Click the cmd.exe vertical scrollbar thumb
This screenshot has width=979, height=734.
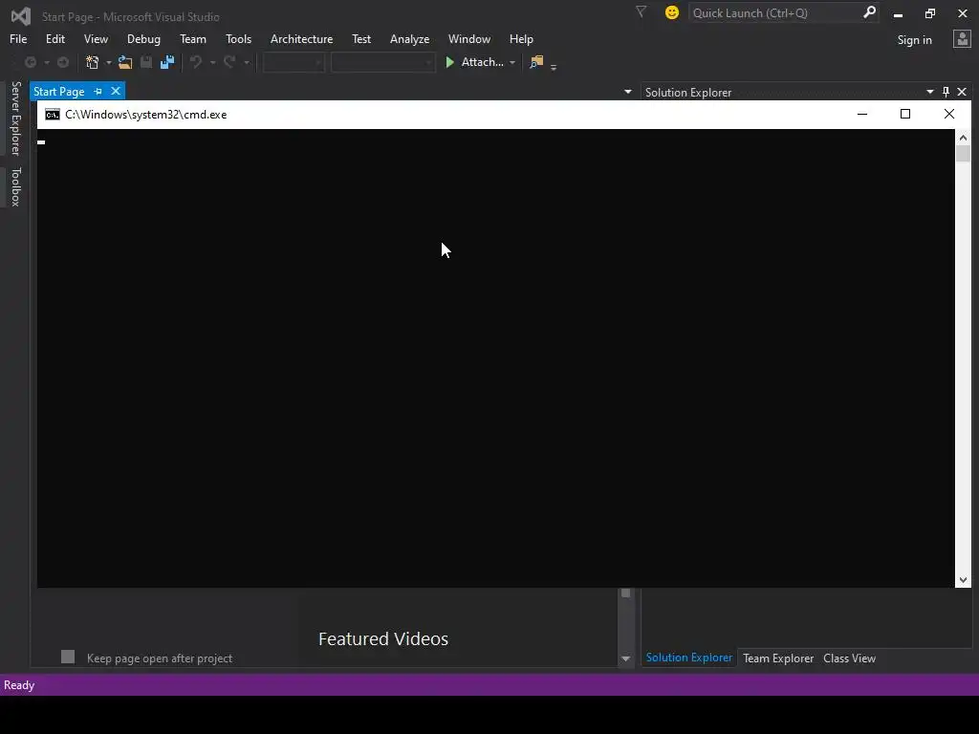pos(963,154)
